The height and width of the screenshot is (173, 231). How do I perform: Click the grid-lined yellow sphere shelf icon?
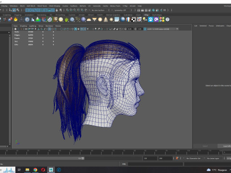point(61,20)
